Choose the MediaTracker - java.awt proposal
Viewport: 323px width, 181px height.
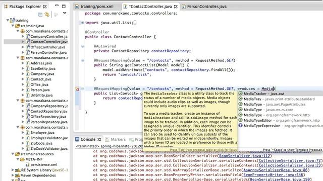tap(281, 94)
